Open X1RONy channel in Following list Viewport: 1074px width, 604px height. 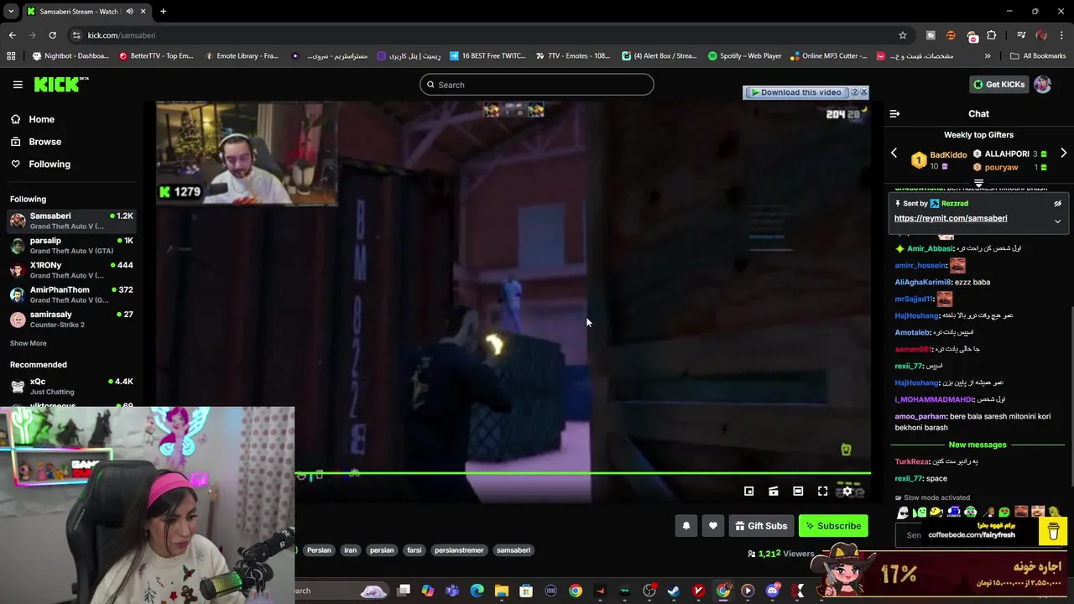[x=72, y=269]
